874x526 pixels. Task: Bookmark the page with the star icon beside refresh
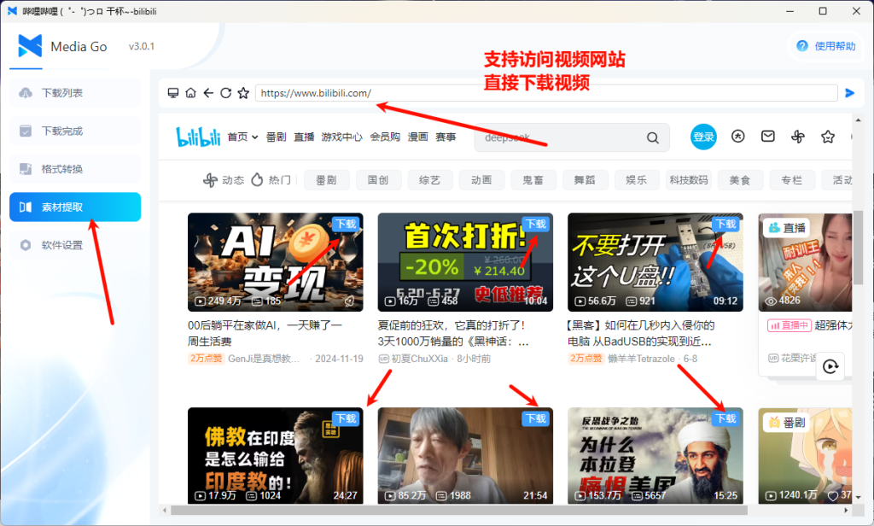coord(243,93)
